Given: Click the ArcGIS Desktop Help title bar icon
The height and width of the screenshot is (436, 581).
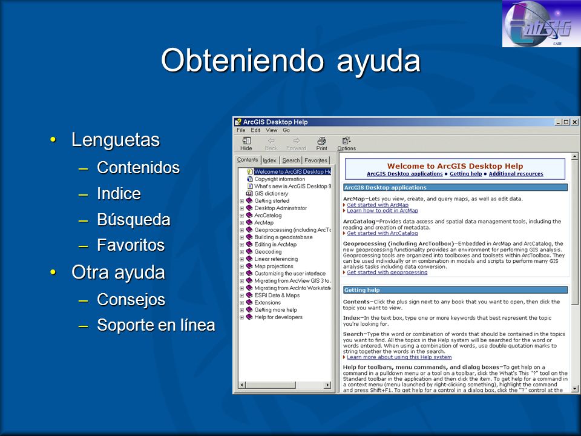Looking at the screenshot, I should pyautogui.click(x=238, y=122).
